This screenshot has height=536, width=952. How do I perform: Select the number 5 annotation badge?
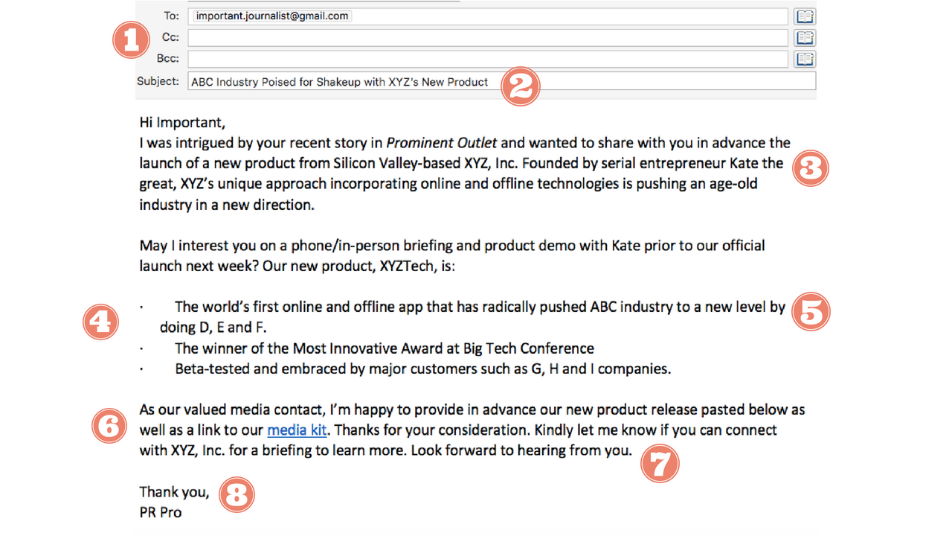(x=811, y=312)
